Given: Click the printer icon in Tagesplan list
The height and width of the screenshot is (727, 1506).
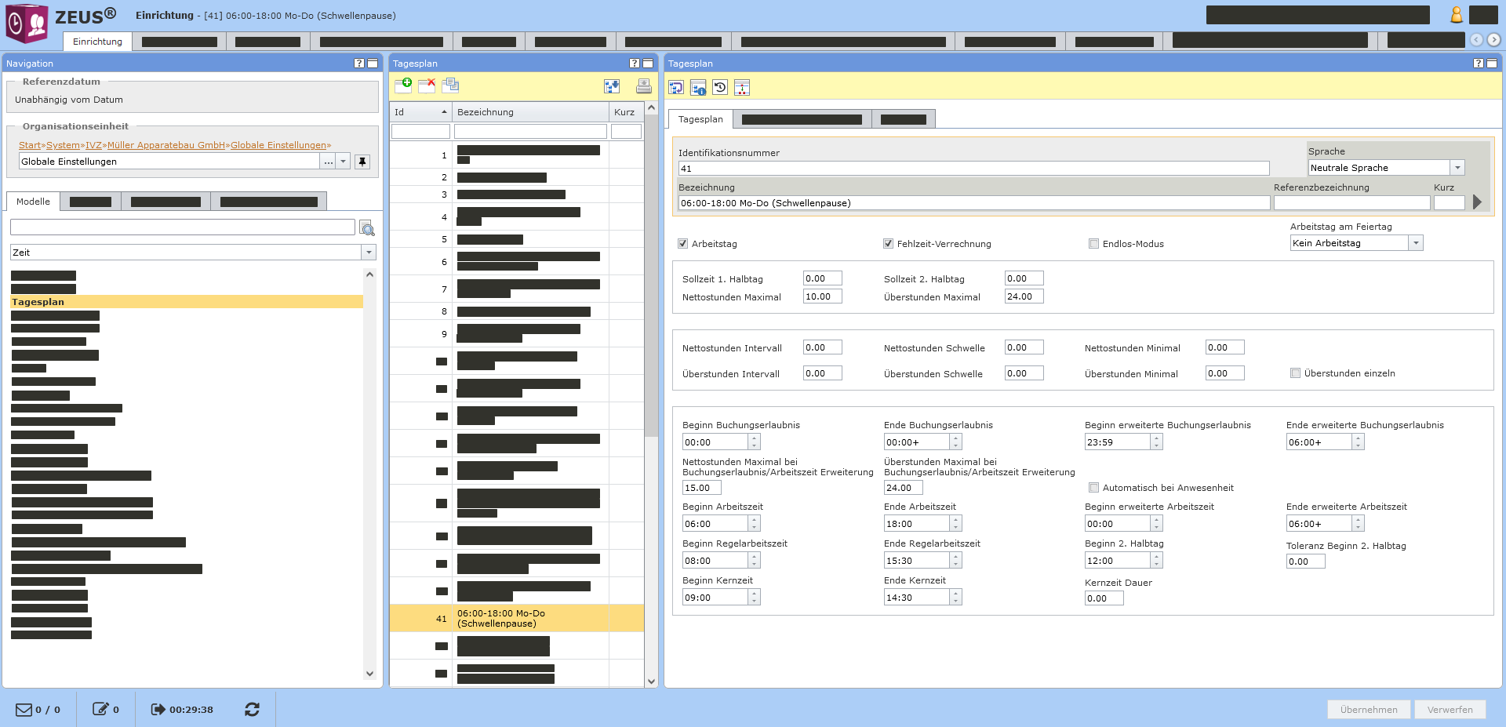Looking at the screenshot, I should [x=644, y=86].
